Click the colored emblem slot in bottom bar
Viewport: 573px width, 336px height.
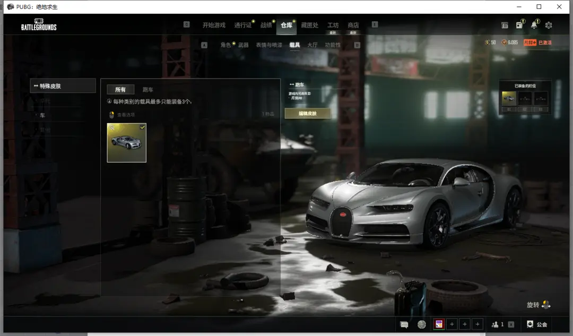coord(439,324)
